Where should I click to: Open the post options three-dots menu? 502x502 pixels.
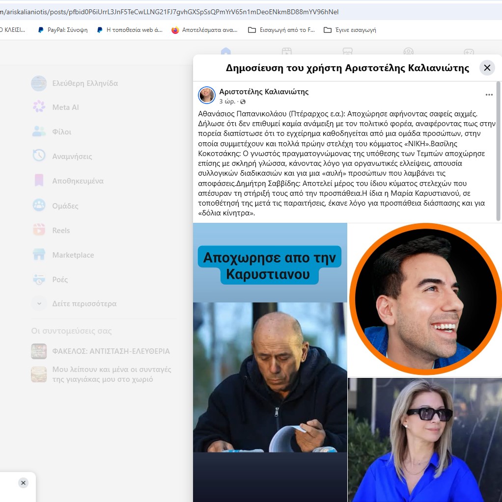point(489,95)
